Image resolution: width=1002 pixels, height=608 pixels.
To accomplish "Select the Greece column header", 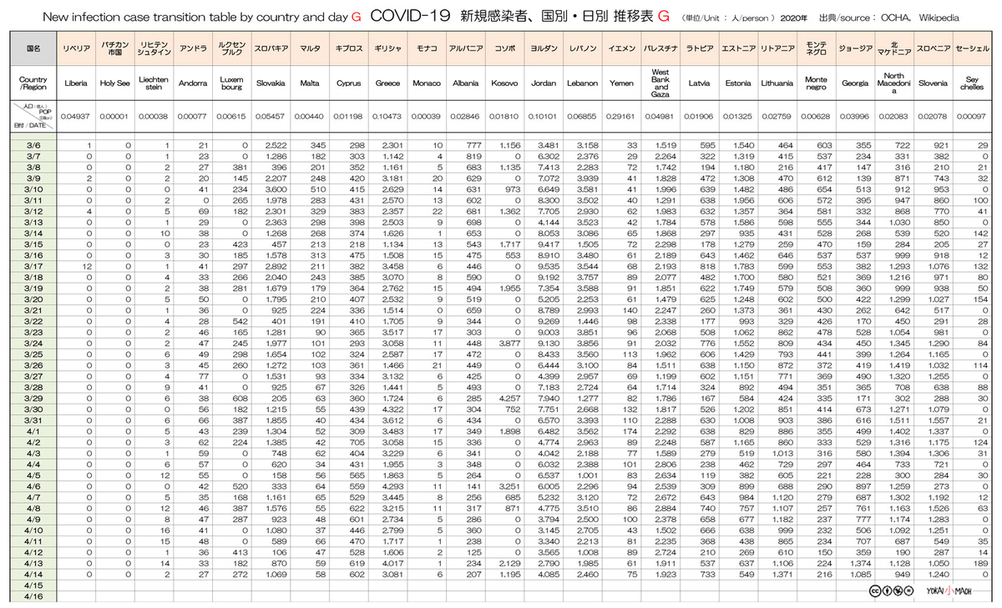I will click(387, 83).
